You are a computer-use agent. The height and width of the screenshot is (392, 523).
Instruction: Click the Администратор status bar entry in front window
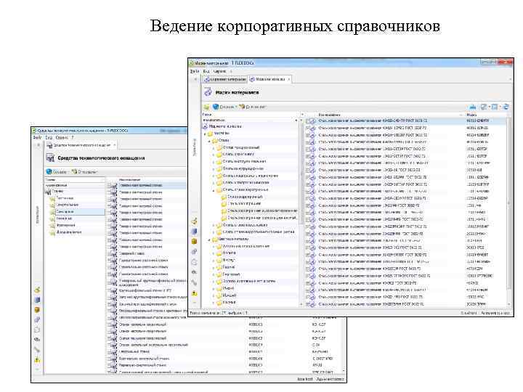click(495, 313)
